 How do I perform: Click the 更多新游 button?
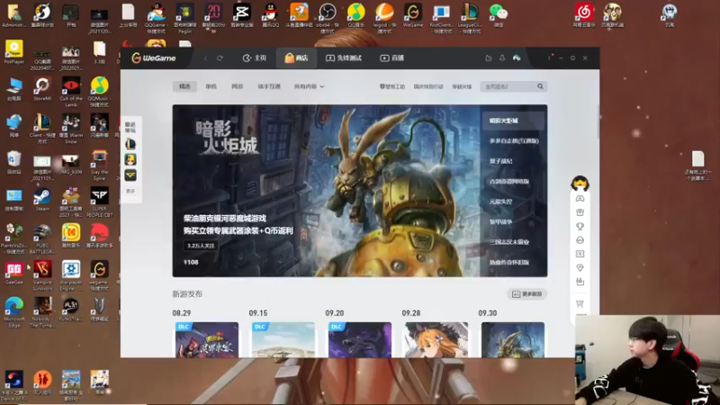(527, 294)
